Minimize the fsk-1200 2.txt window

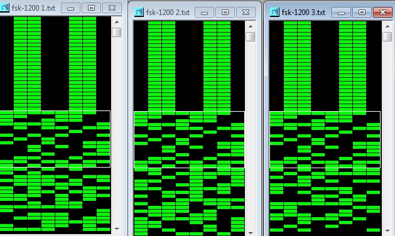204,13
